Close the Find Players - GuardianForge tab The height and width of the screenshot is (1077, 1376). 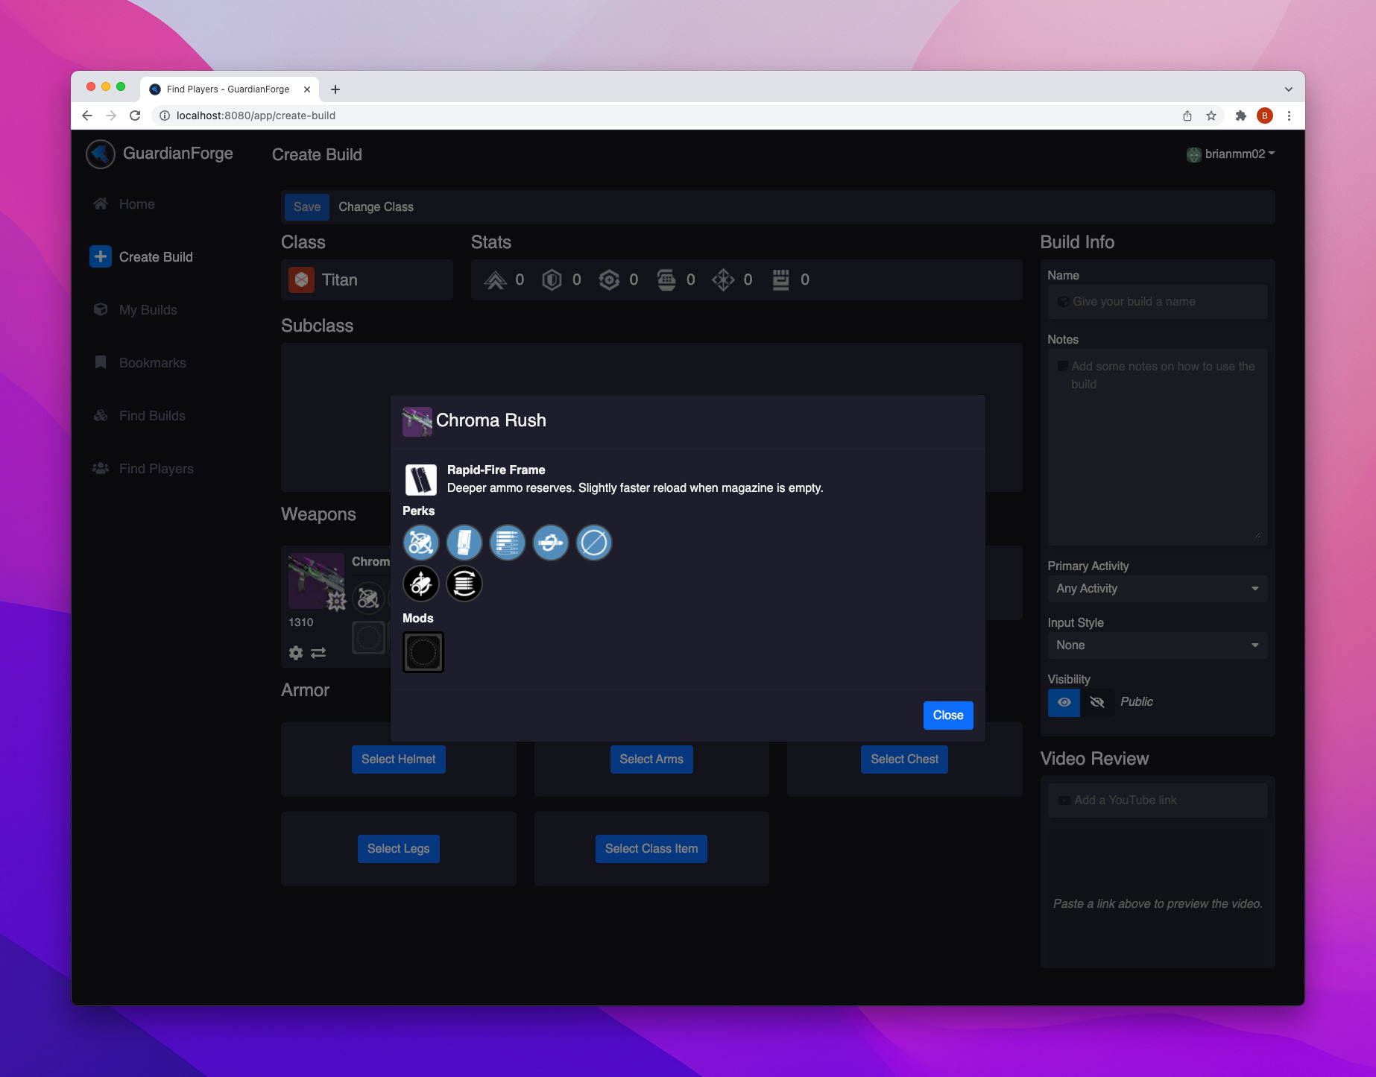[x=307, y=89]
